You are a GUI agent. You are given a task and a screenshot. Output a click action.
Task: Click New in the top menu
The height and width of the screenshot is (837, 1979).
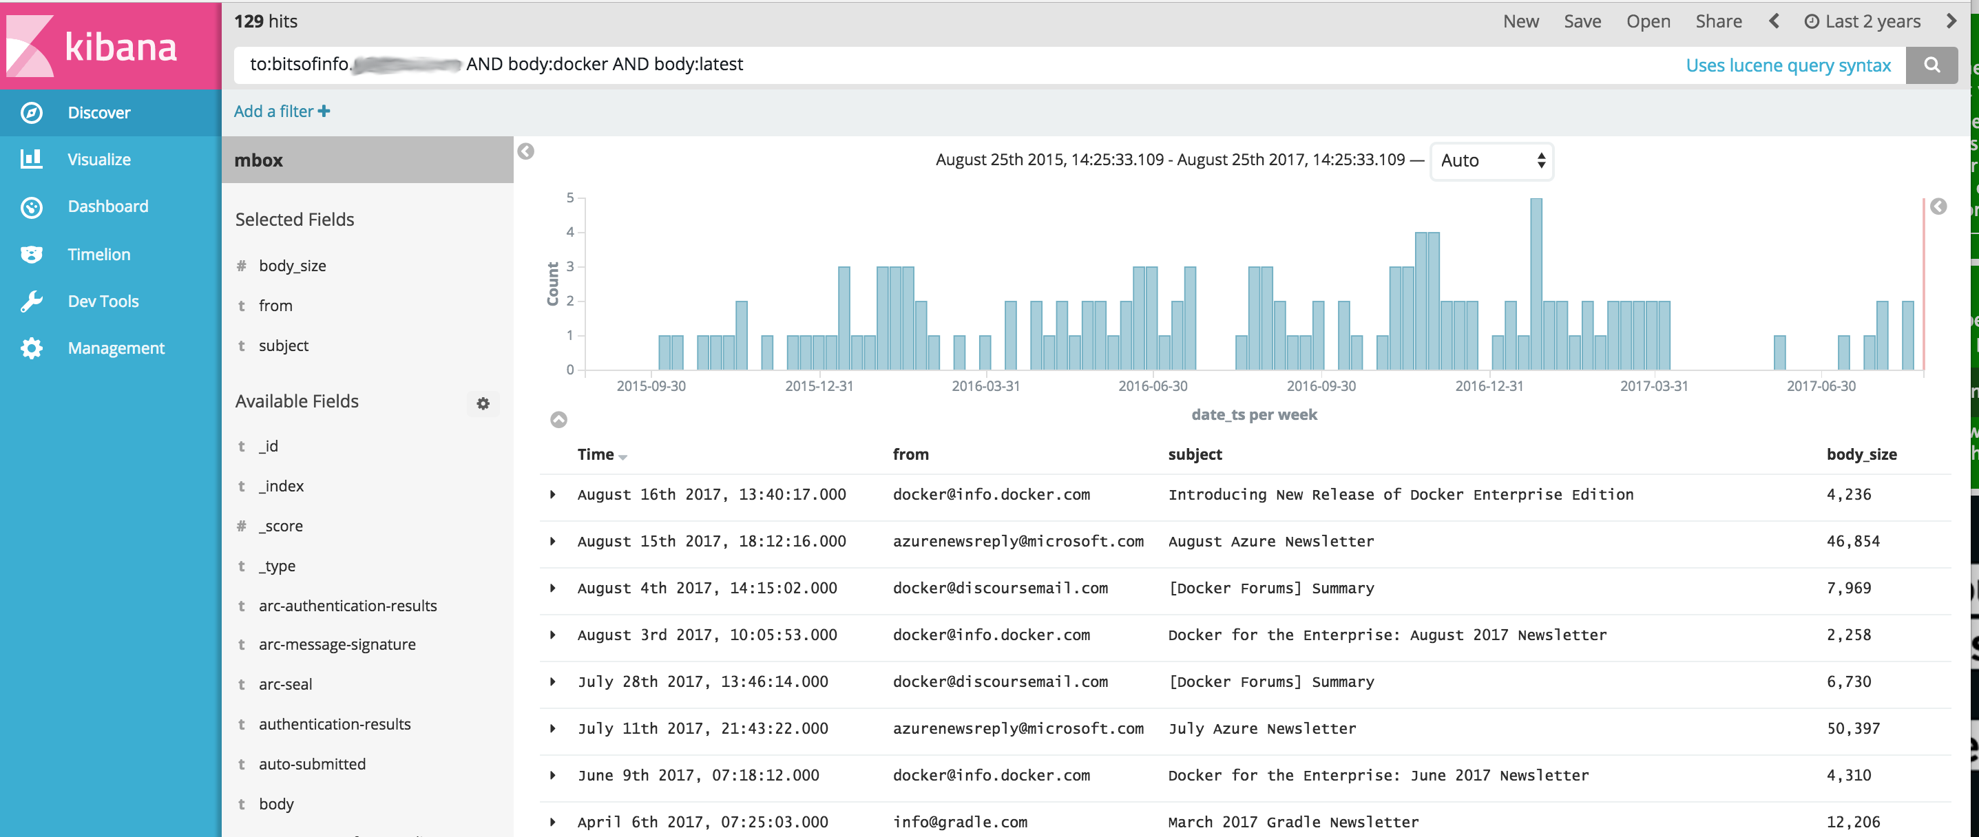(1520, 21)
